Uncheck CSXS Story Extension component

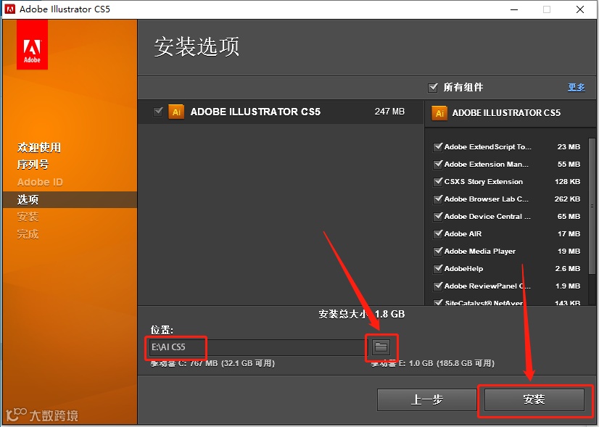pyautogui.click(x=438, y=181)
